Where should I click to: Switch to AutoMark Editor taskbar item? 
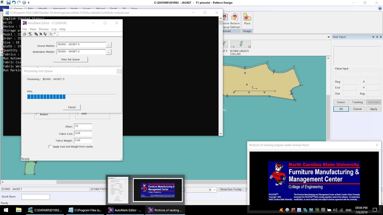point(125,210)
